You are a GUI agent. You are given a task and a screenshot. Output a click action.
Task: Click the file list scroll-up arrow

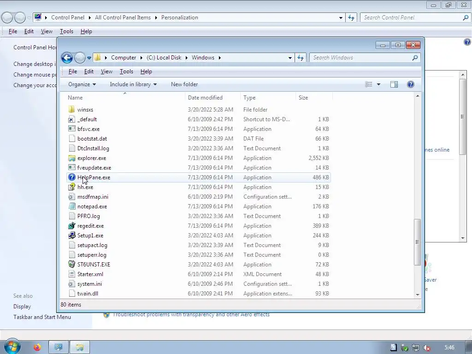(417, 96)
